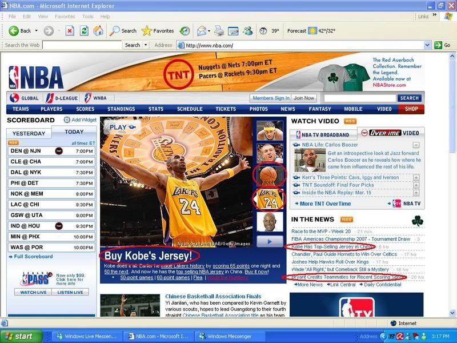Open the Back button history dropdown
Screen dimensions: 457x343
click(x=37, y=31)
